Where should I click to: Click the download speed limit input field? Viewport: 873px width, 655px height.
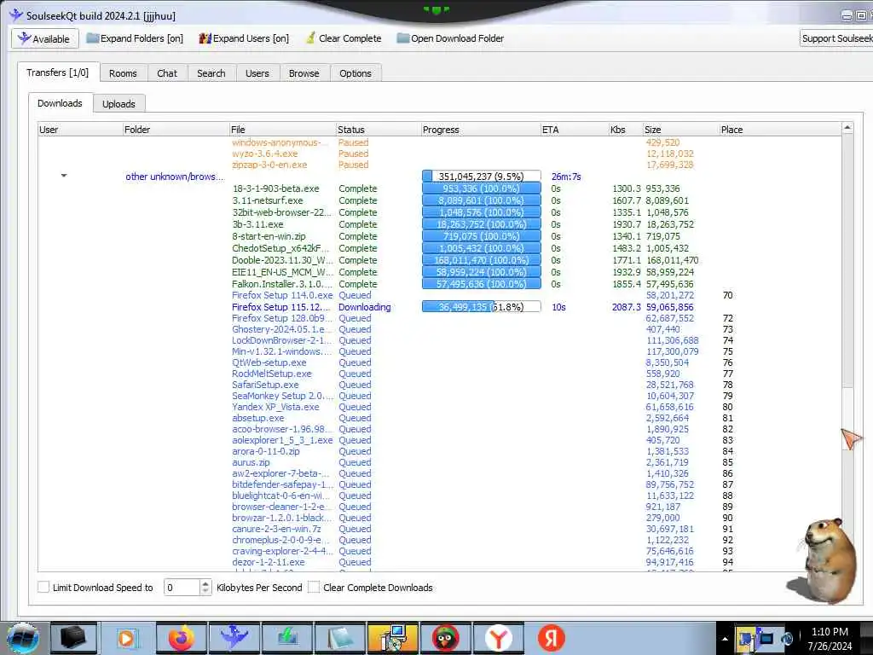pos(182,587)
